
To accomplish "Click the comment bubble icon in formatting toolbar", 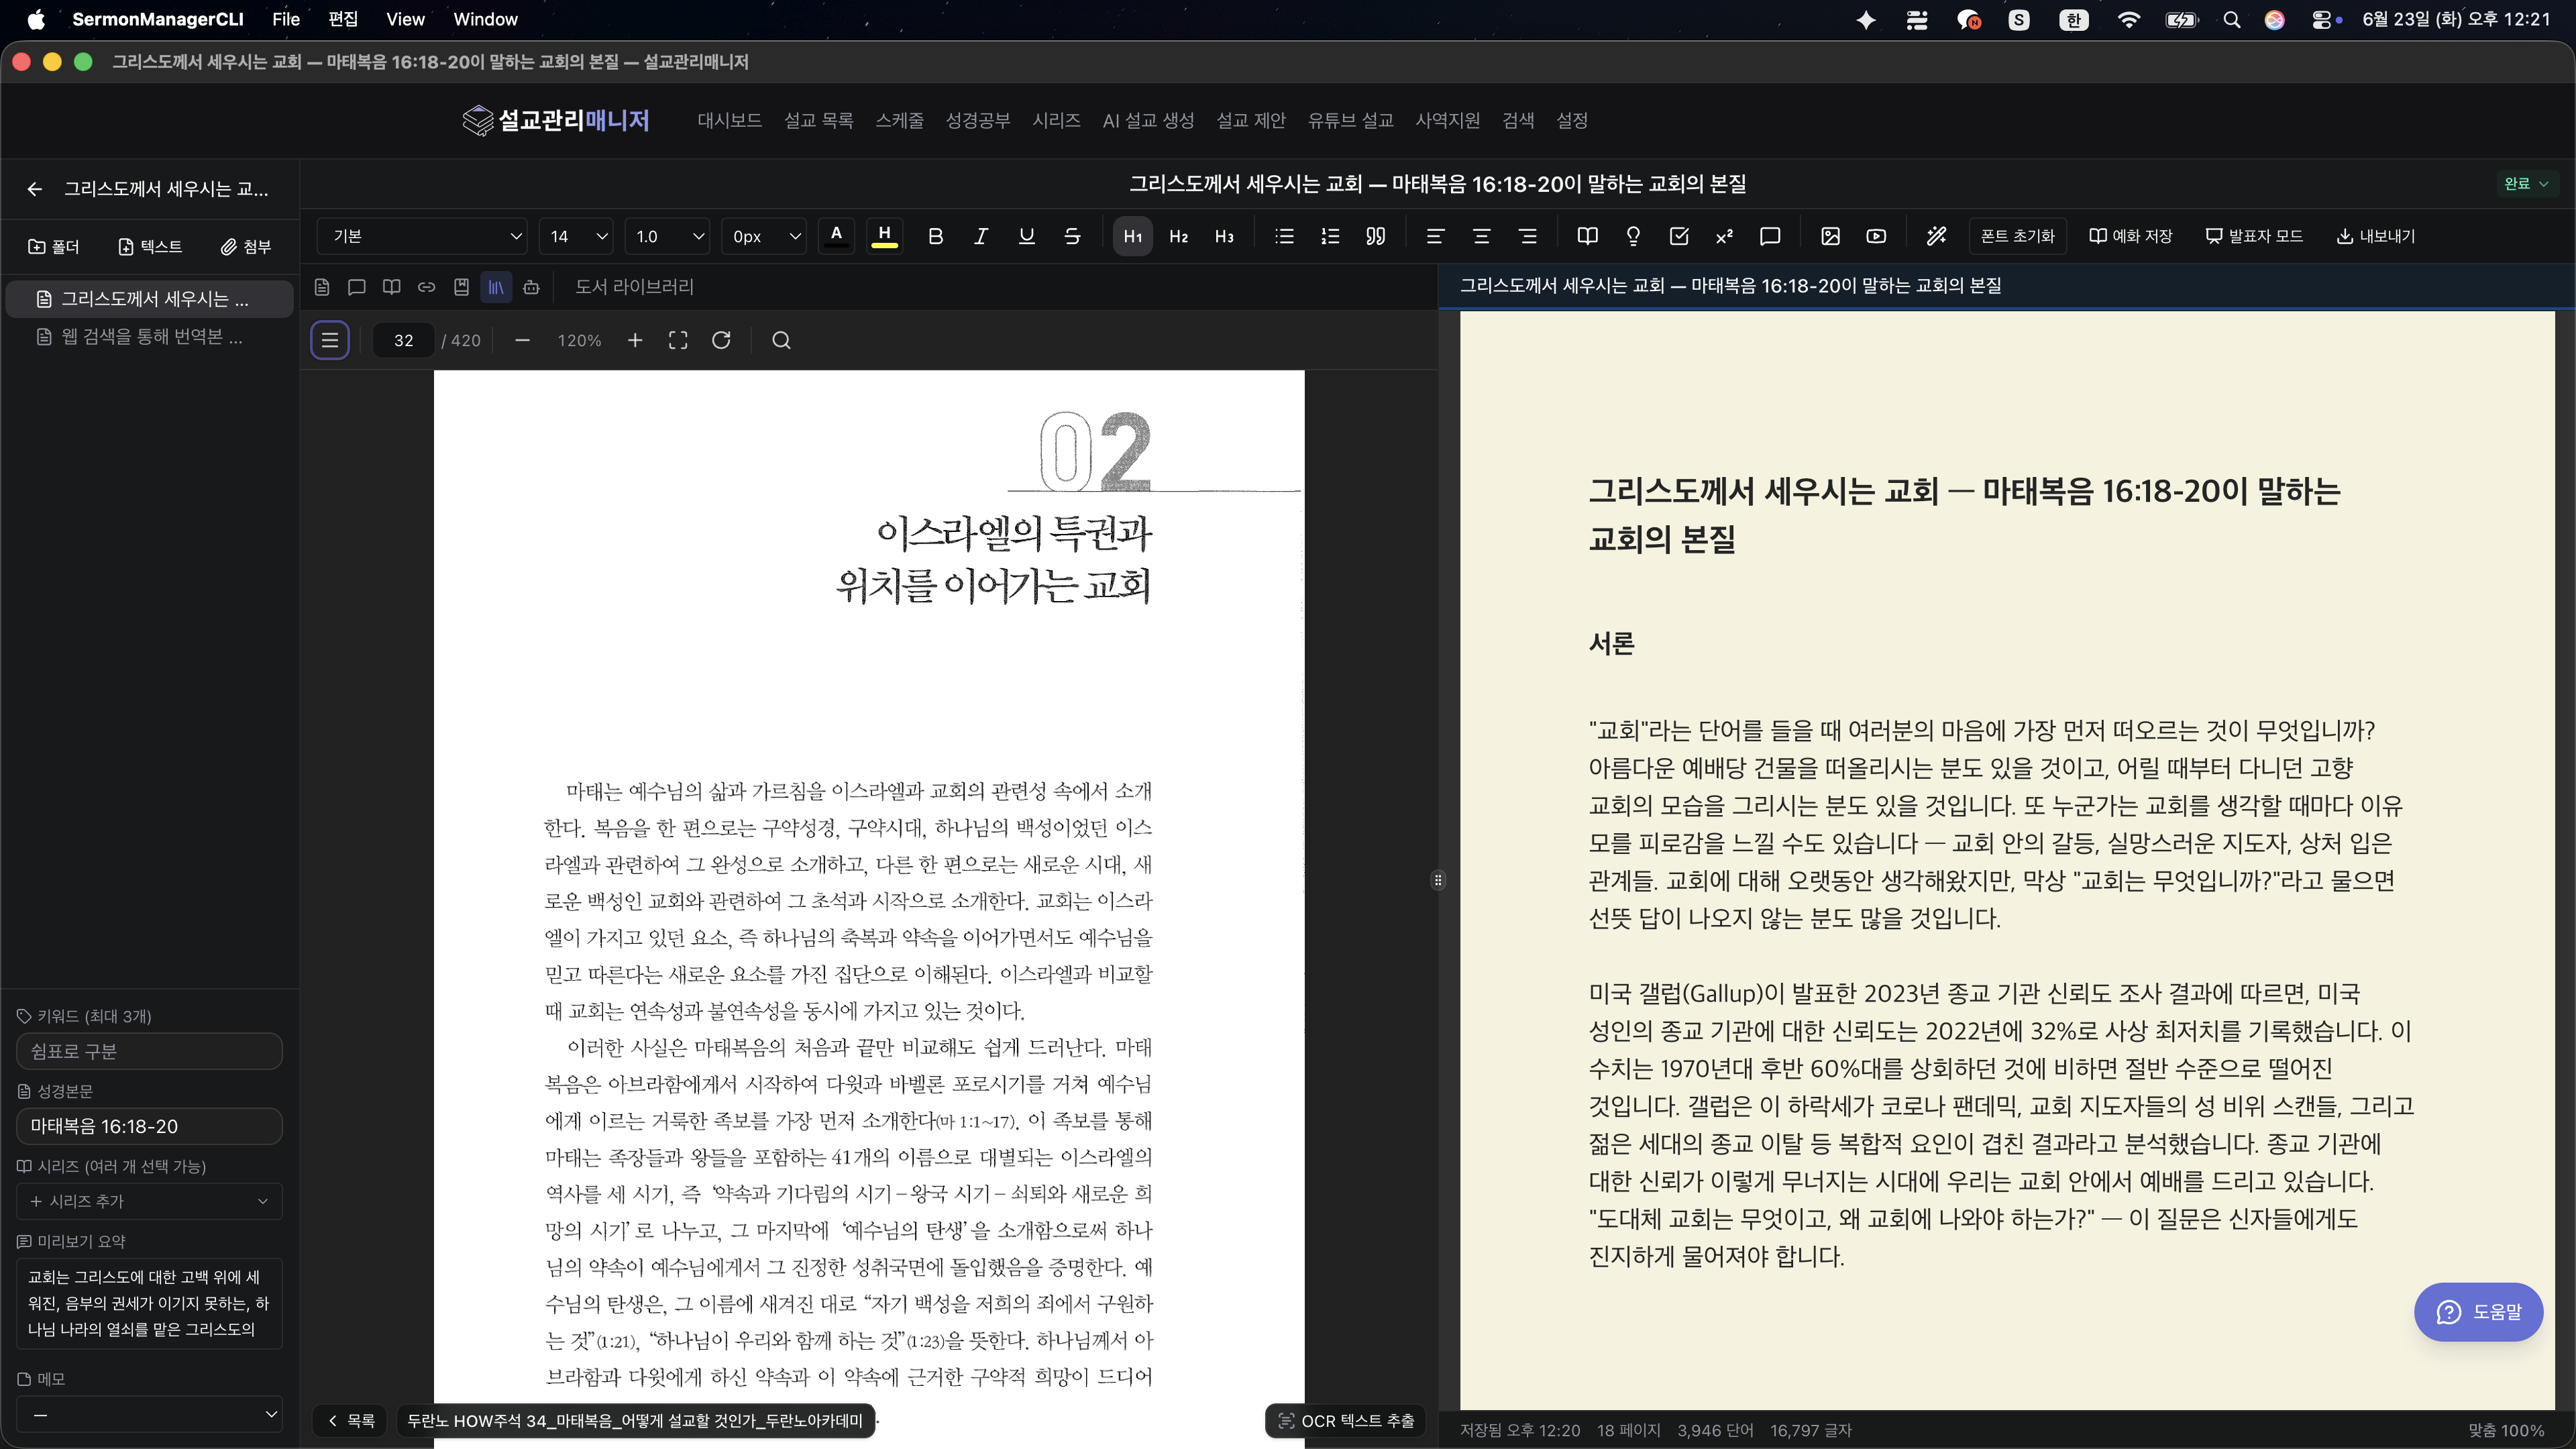I will [1770, 236].
